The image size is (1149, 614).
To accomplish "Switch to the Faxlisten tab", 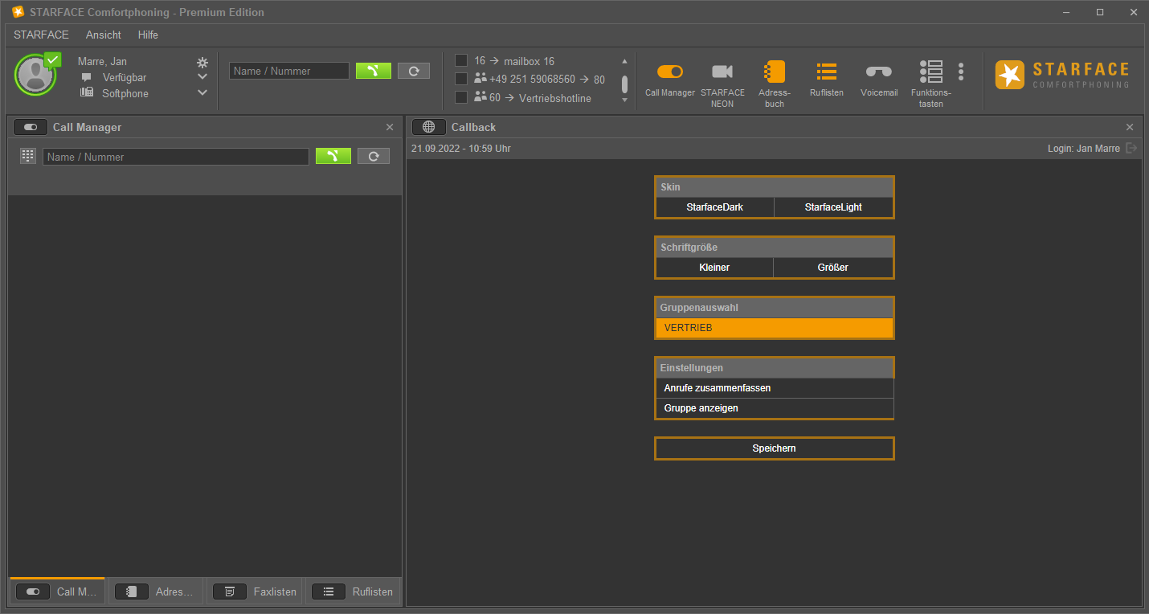I will pos(256,591).
